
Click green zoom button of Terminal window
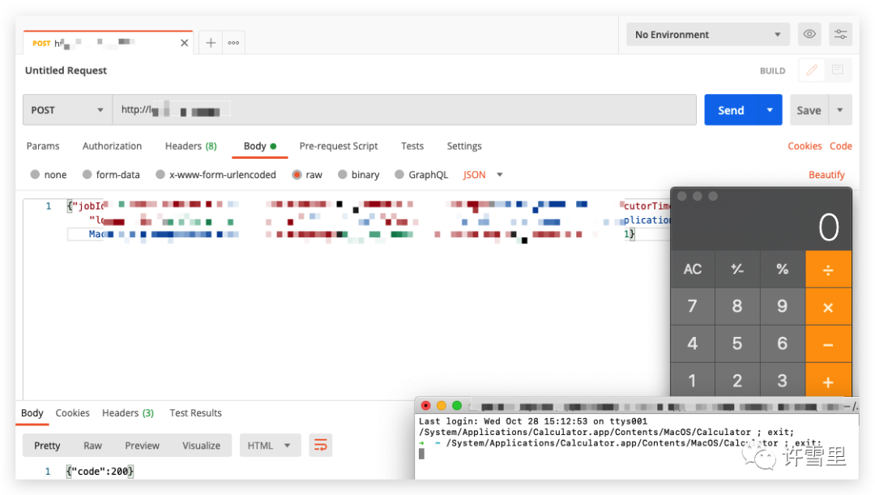pyautogui.click(x=457, y=406)
